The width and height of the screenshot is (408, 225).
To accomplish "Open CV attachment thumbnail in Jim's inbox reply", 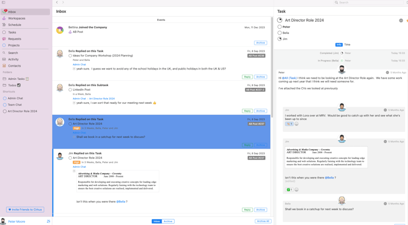I will (118, 181).
